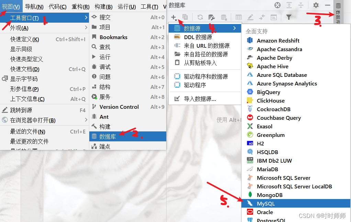Open the Bookmarks tool window
Screen dimensions: 351x222
(128, 37)
